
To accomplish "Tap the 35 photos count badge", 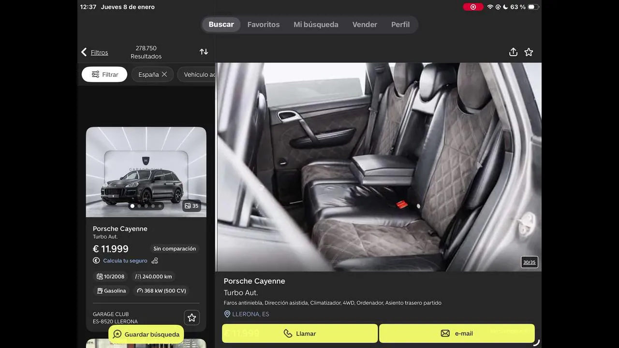I will coord(192,206).
